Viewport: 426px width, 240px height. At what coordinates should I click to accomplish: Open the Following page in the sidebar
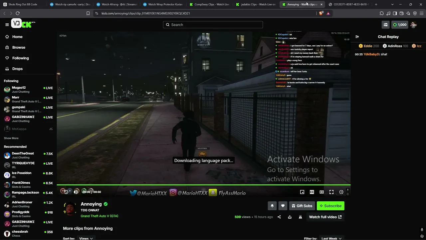[x=17, y=58]
